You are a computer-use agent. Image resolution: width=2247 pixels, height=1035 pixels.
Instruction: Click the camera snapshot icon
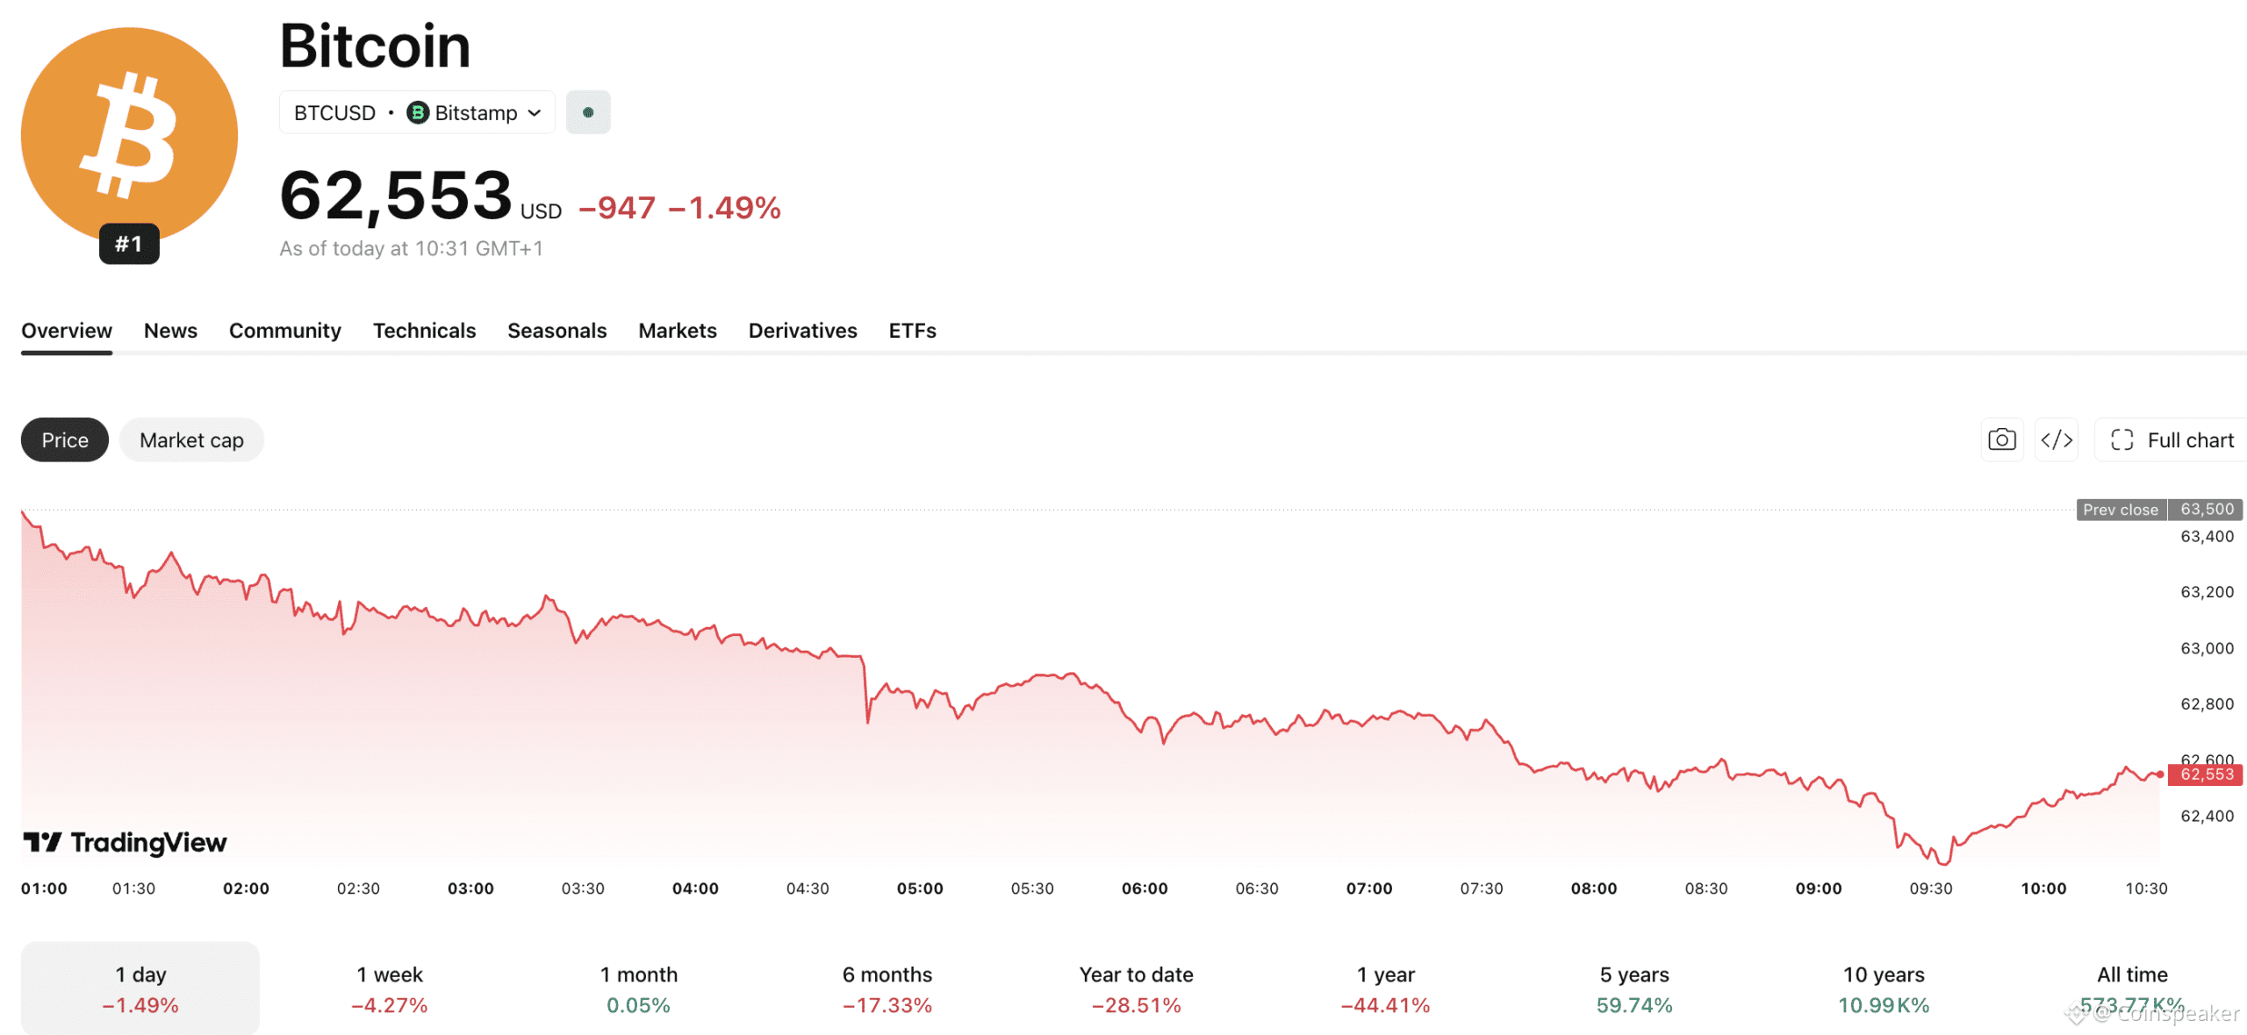point(2001,439)
